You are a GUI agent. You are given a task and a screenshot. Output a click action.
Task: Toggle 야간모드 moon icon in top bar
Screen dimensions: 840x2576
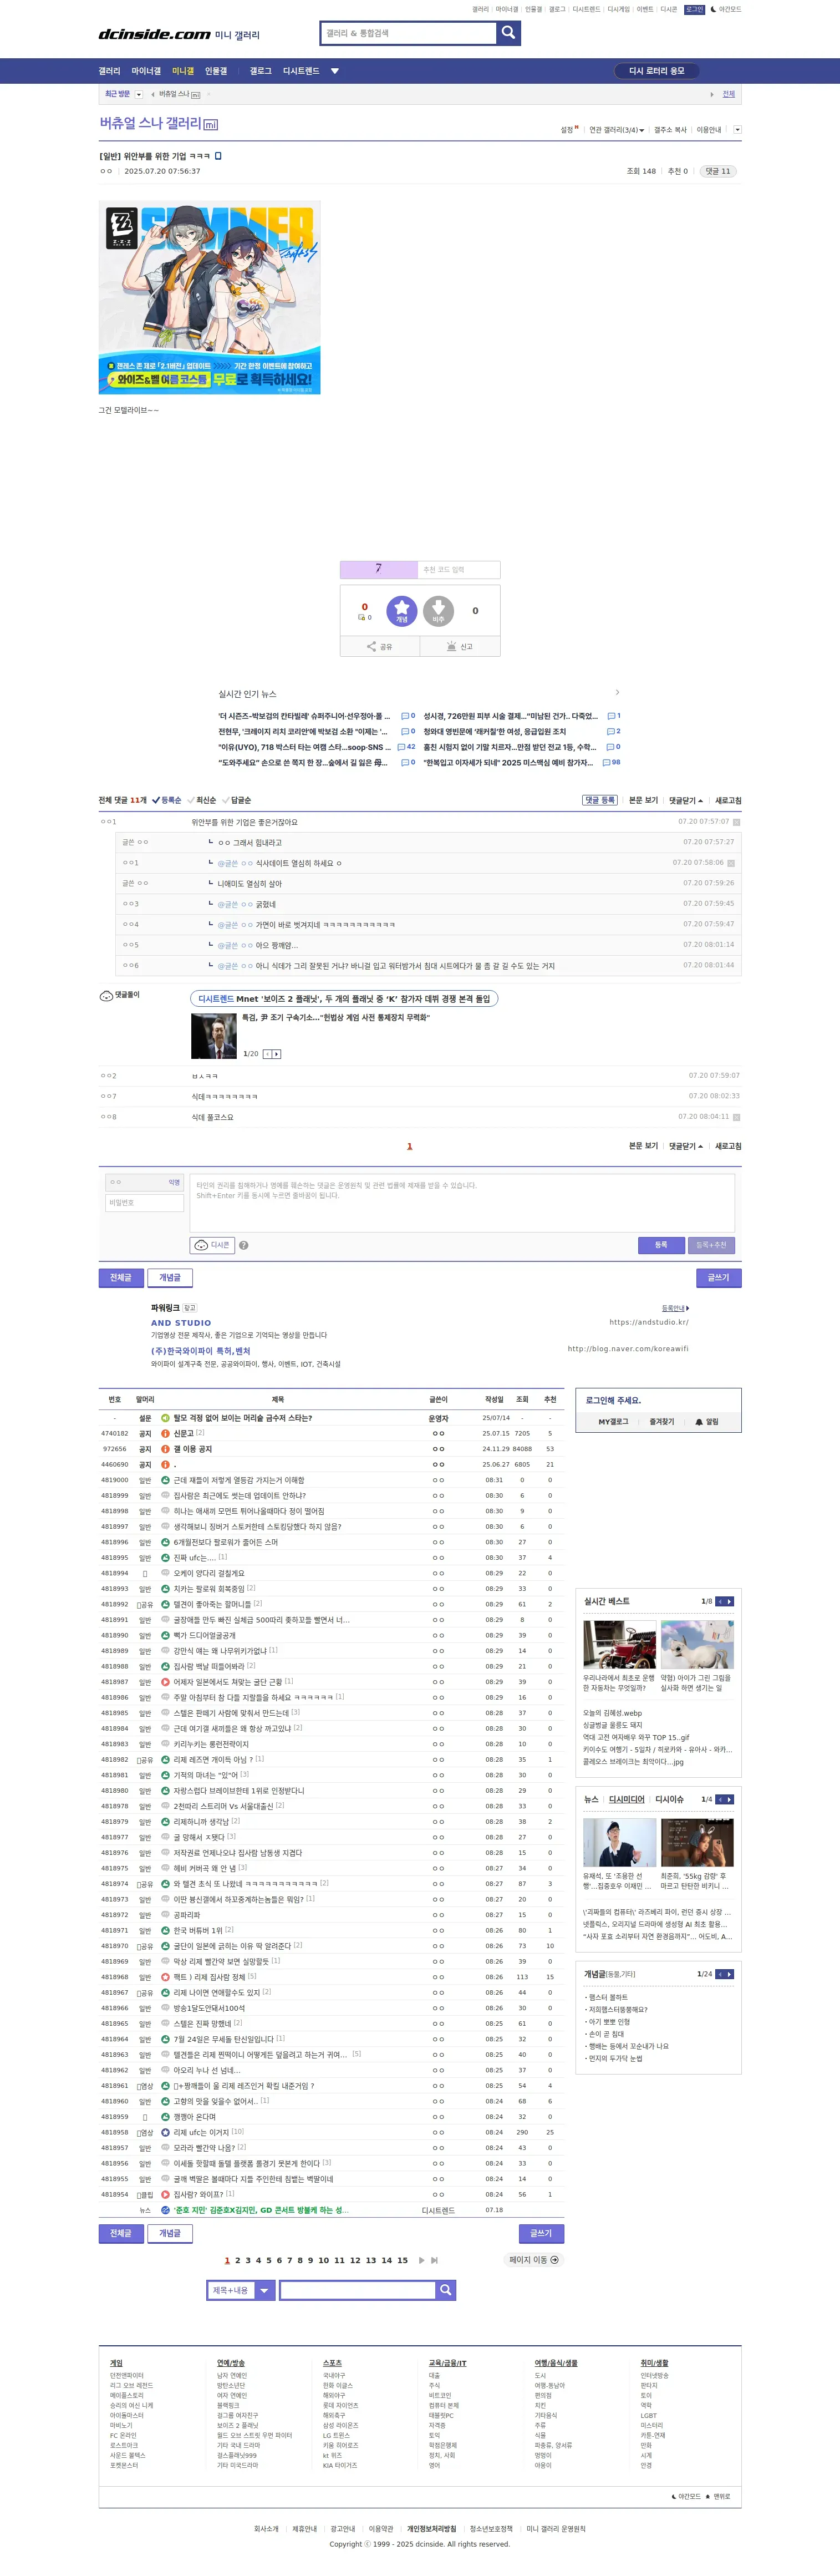726,9
